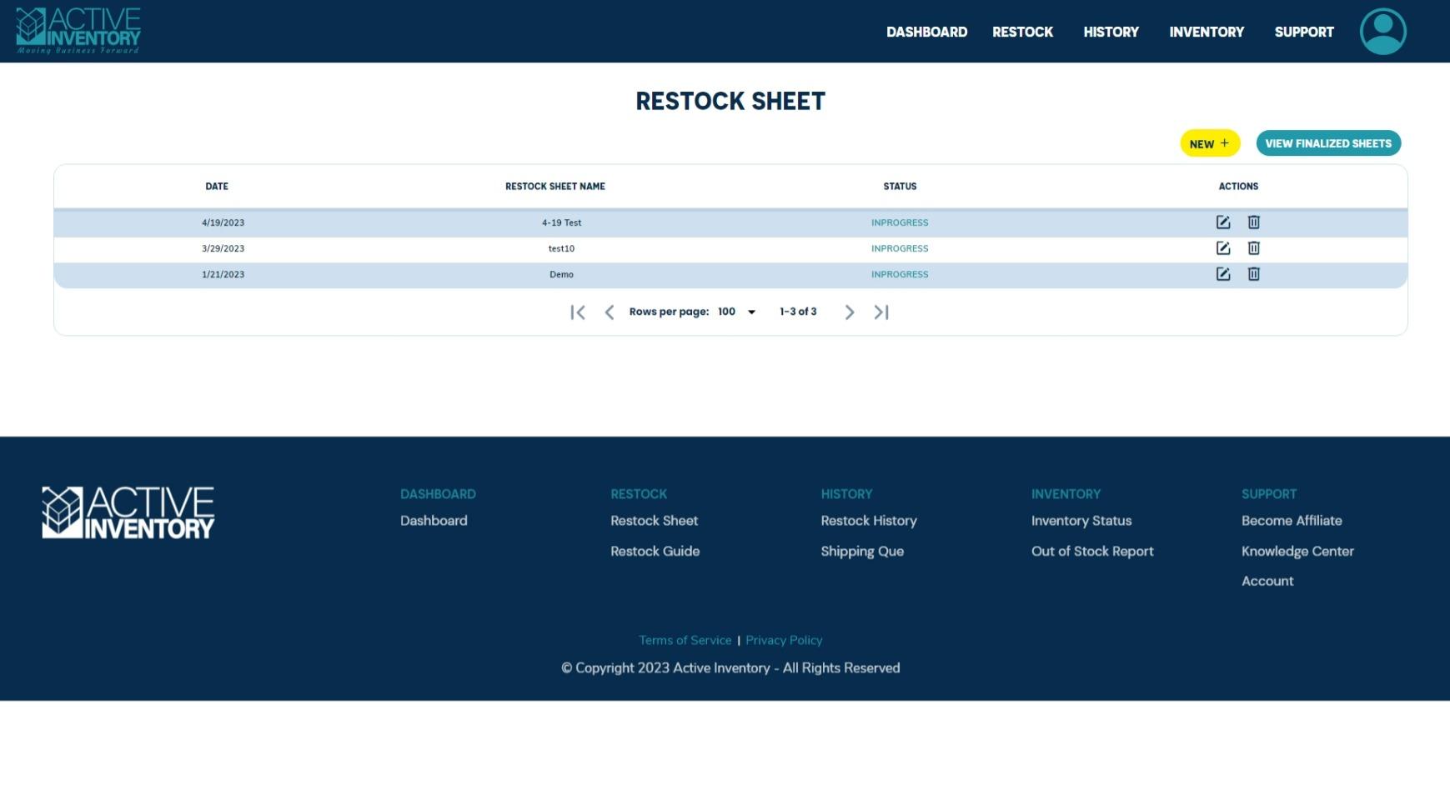Screen dimensions: 1450x800
Task: Open the Out of Stock Report link
Action: [x=1091, y=551]
